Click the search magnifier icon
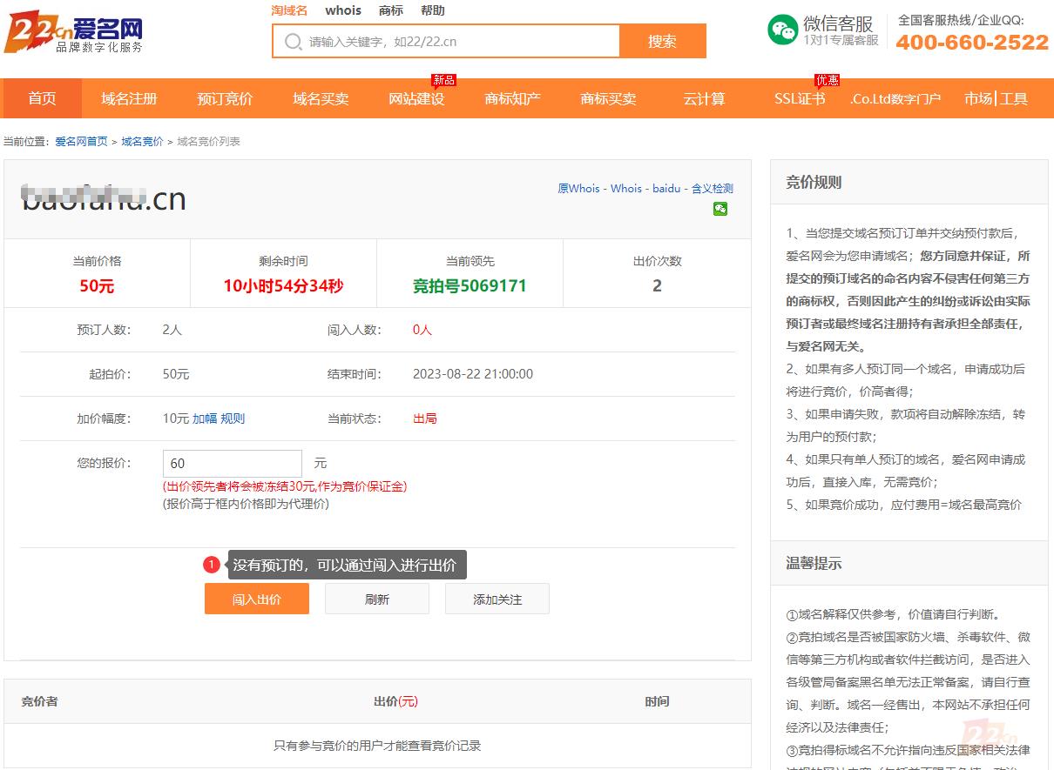1054x770 pixels. pyautogui.click(x=294, y=42)
